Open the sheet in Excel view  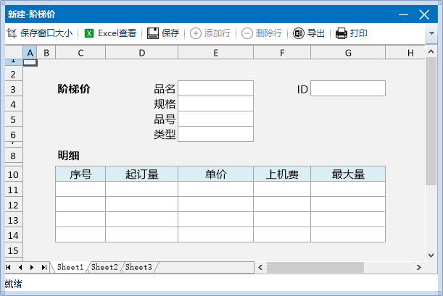point(89,33)
